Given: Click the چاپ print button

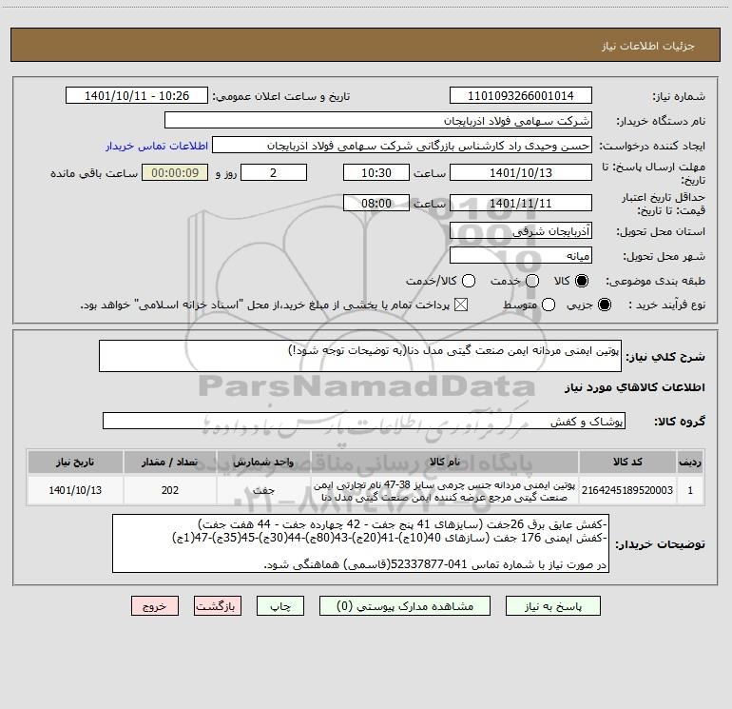Looking at the screenshot, I should click(x=280, y=606).
